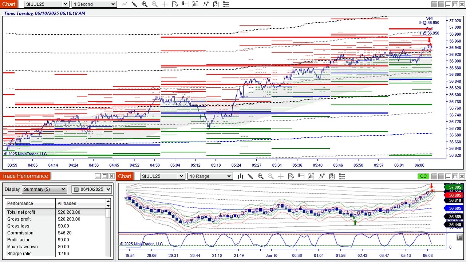Zoom in on the 10 Range chart
Screen dimensions: 466x262
(x=261, y=176)
